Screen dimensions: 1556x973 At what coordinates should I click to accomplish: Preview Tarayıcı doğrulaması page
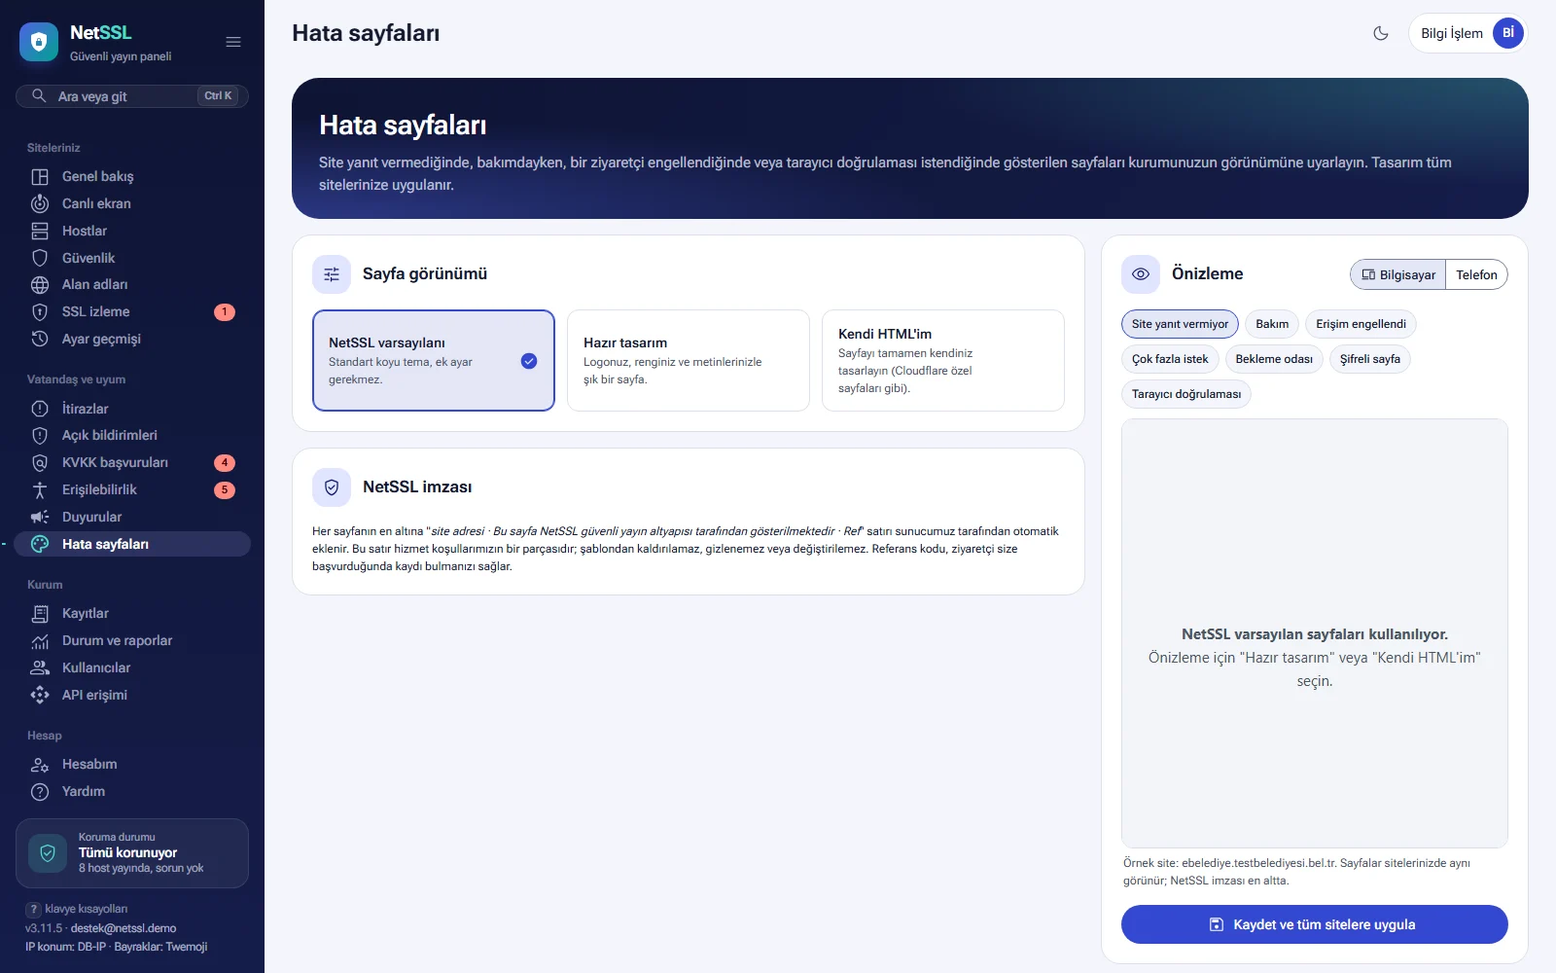[1186, 394]
